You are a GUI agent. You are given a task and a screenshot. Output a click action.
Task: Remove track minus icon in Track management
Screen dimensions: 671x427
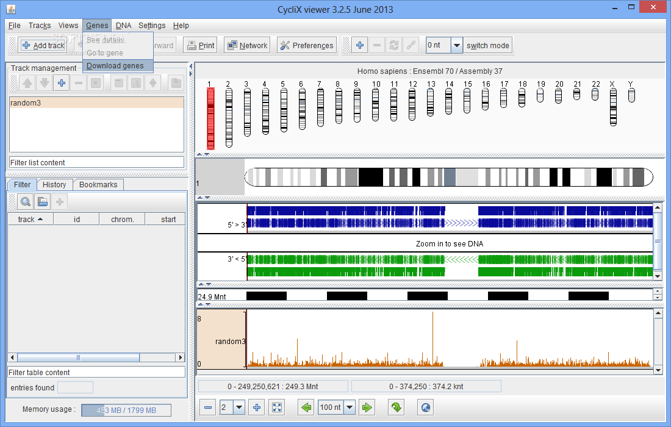(x=79, y=83)
